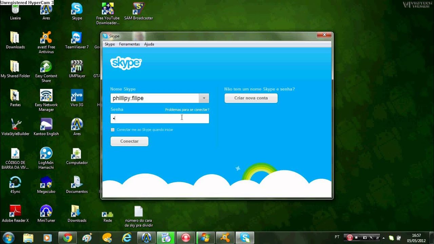
Task: Select the My Shared Folder icon
Action: 15,69
